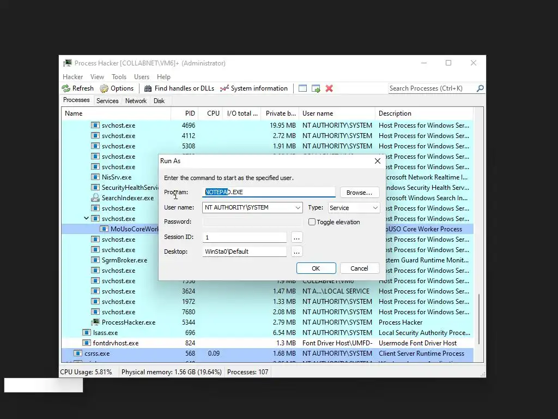
Task: Open the Help menu
Action: [163, 76]
